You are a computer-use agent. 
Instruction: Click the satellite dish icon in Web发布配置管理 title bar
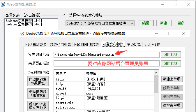pyautogui.click(x=3, y=4)
